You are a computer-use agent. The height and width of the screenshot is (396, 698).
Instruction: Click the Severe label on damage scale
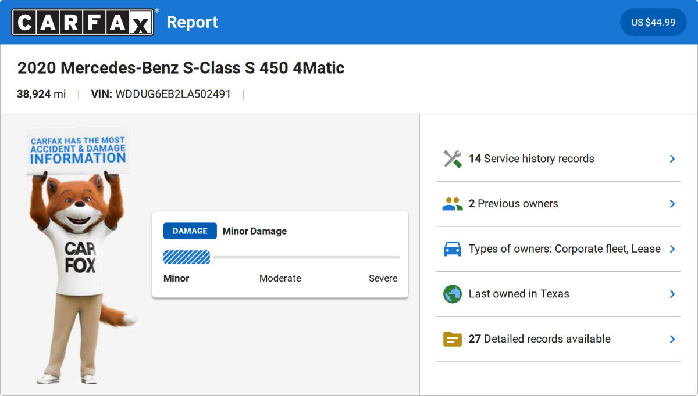click(x=383, y=278)
